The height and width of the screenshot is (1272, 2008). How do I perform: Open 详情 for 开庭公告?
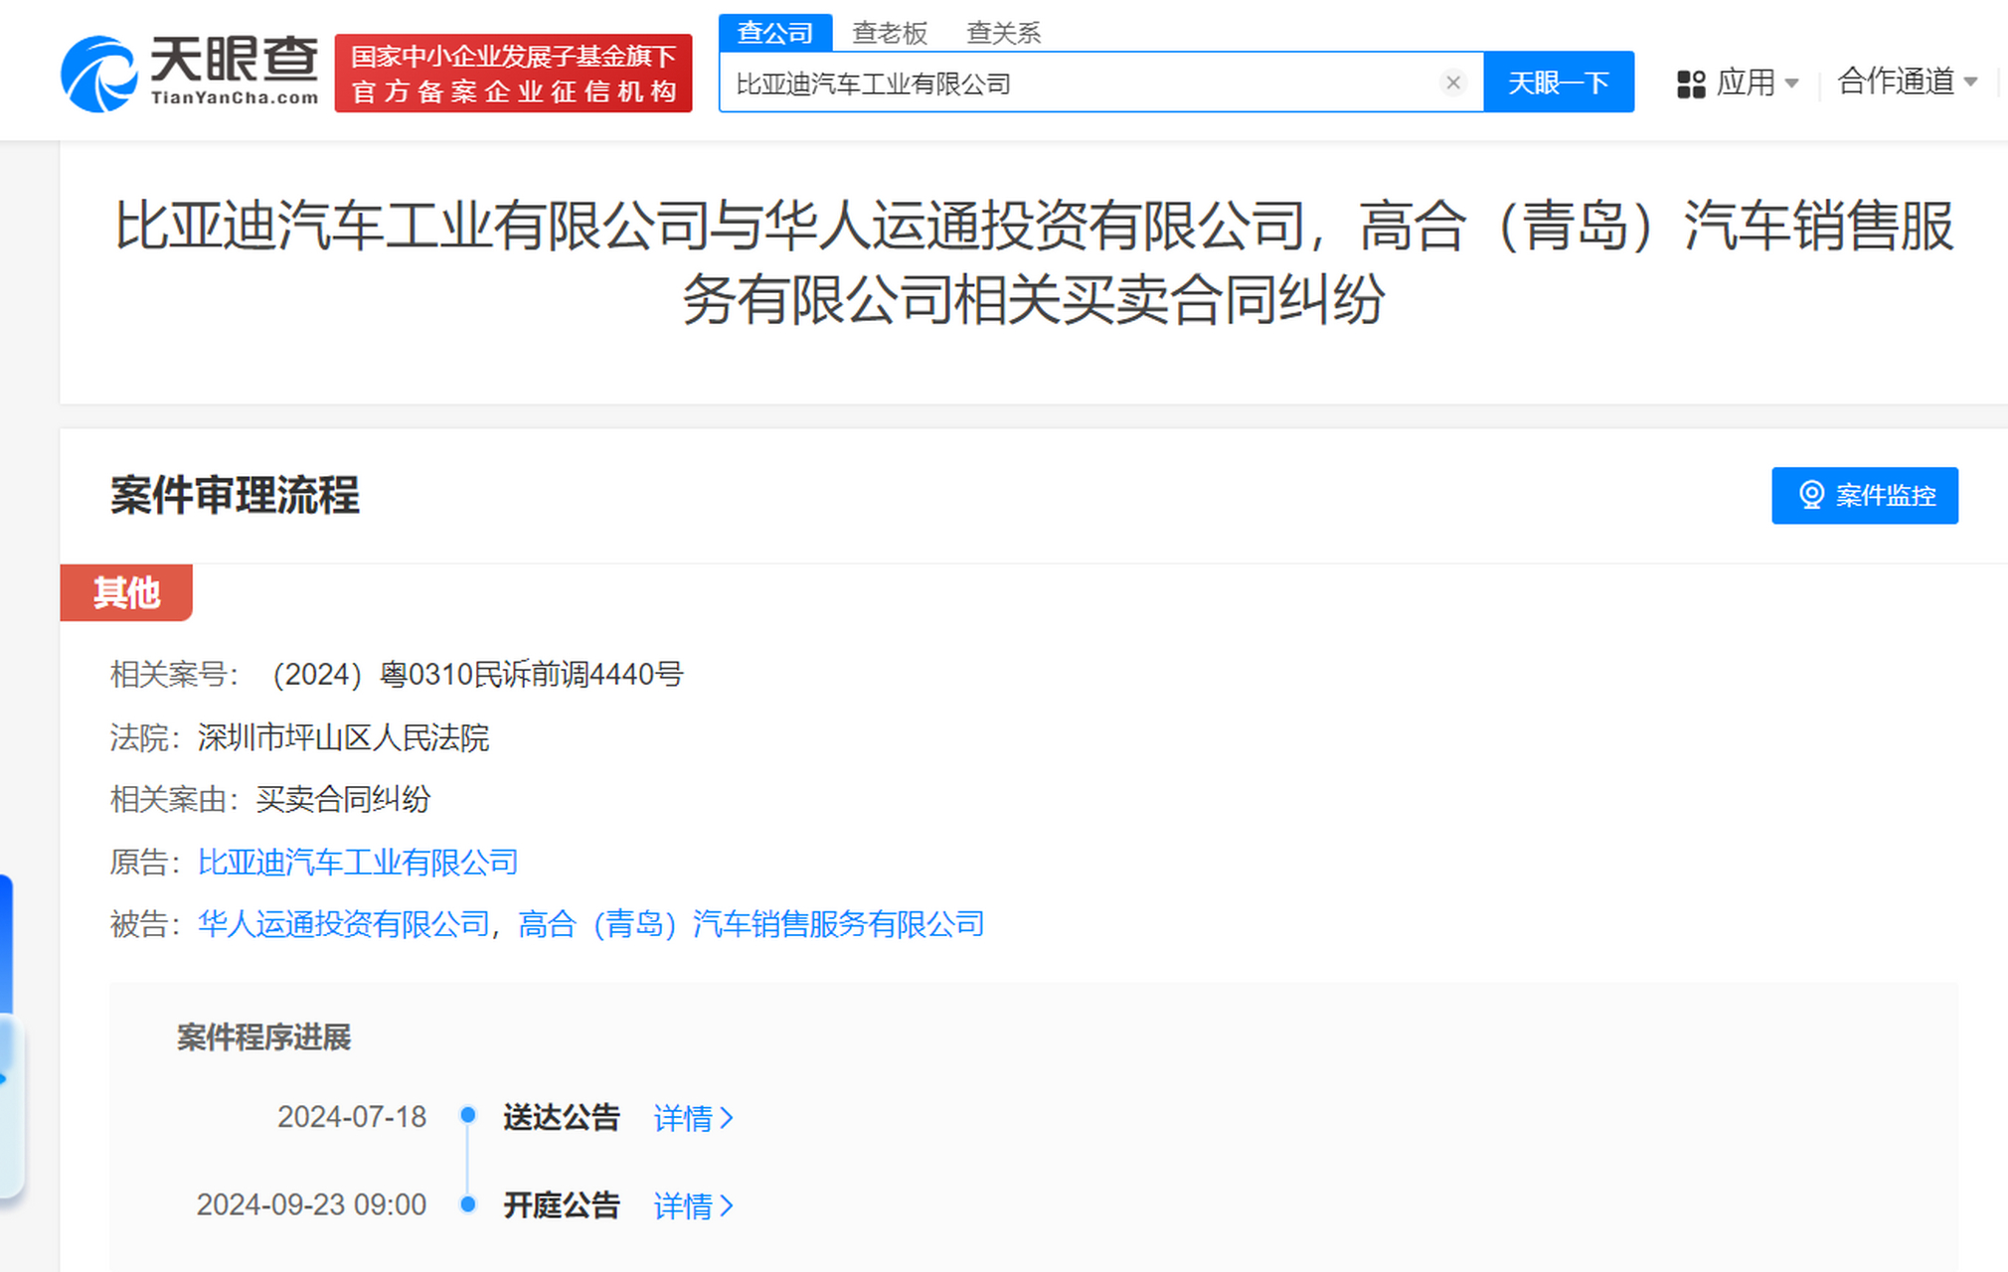(x=693, y=1205)
